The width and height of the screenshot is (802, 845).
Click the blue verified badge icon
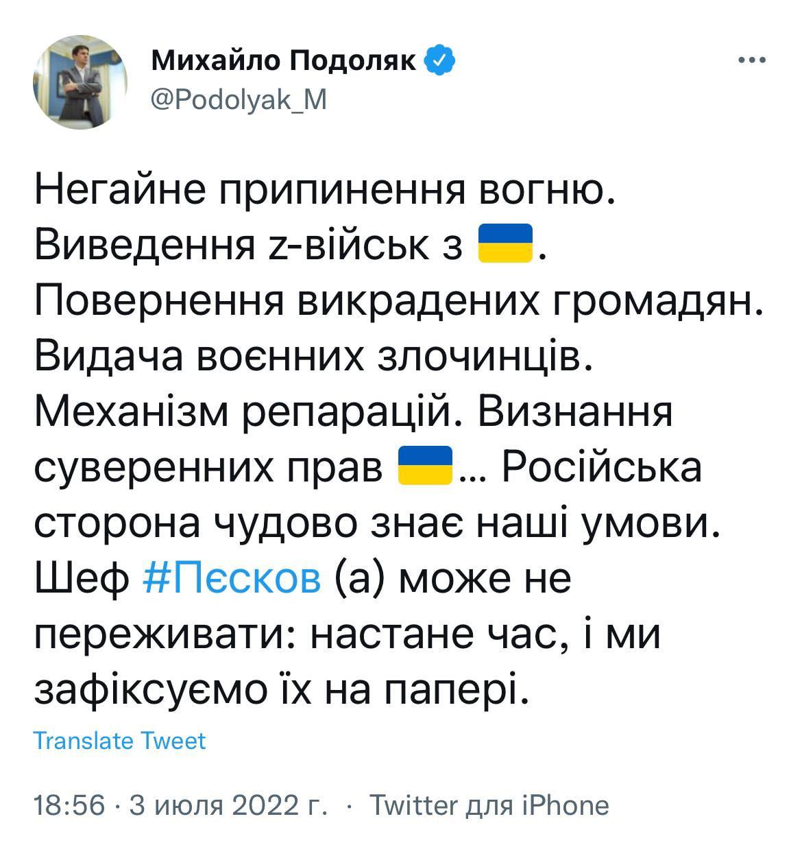point(439,62)
